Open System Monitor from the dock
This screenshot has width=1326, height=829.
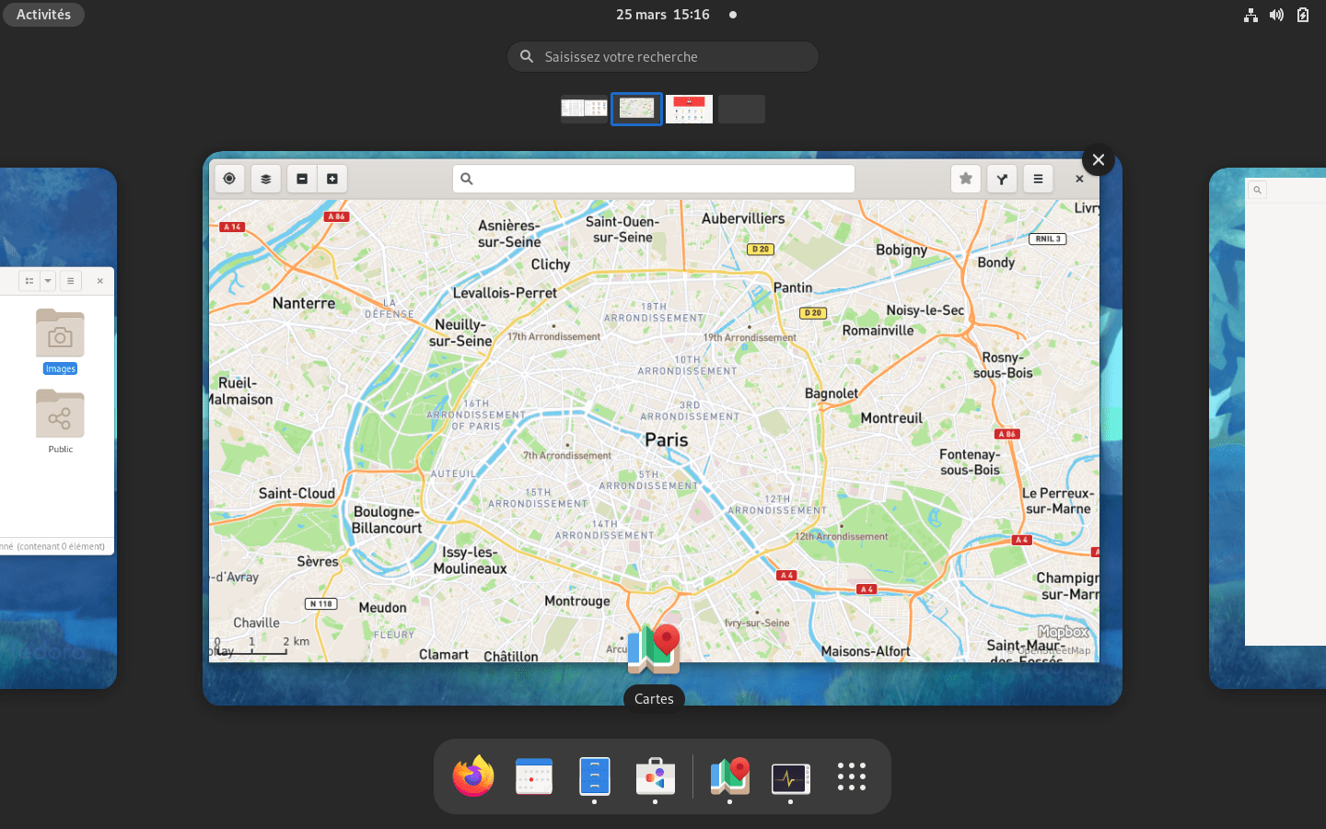click(x=790, y=776)
